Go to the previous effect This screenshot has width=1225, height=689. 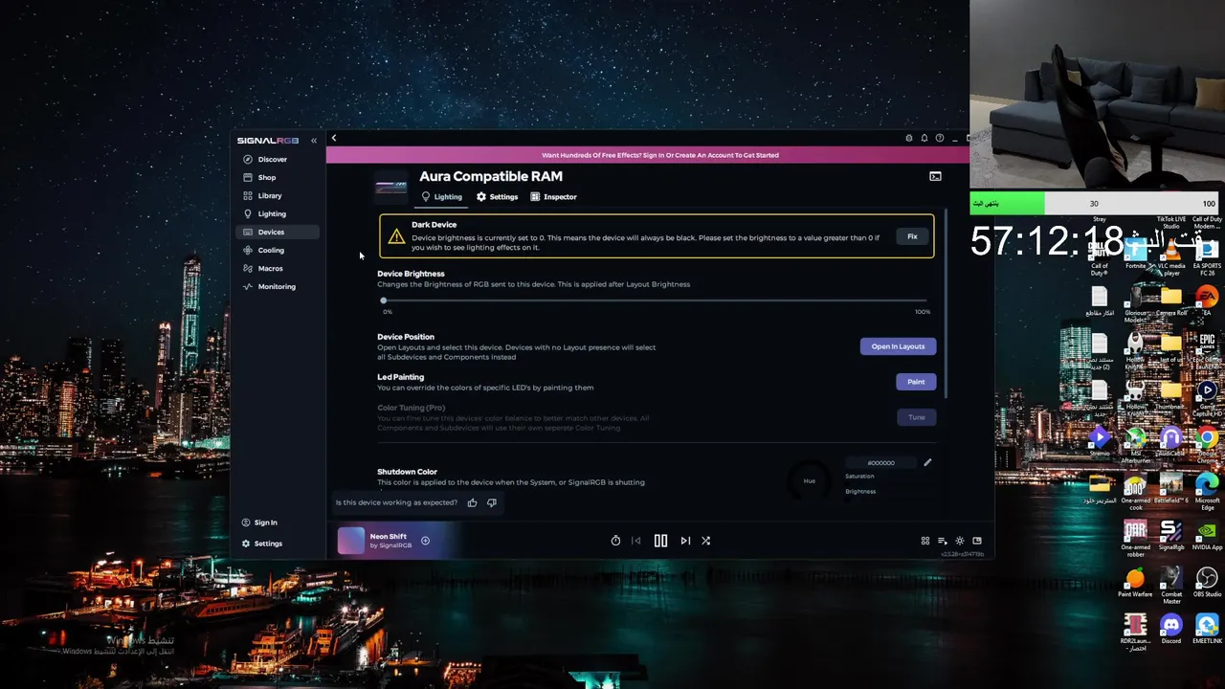(635, 541)
